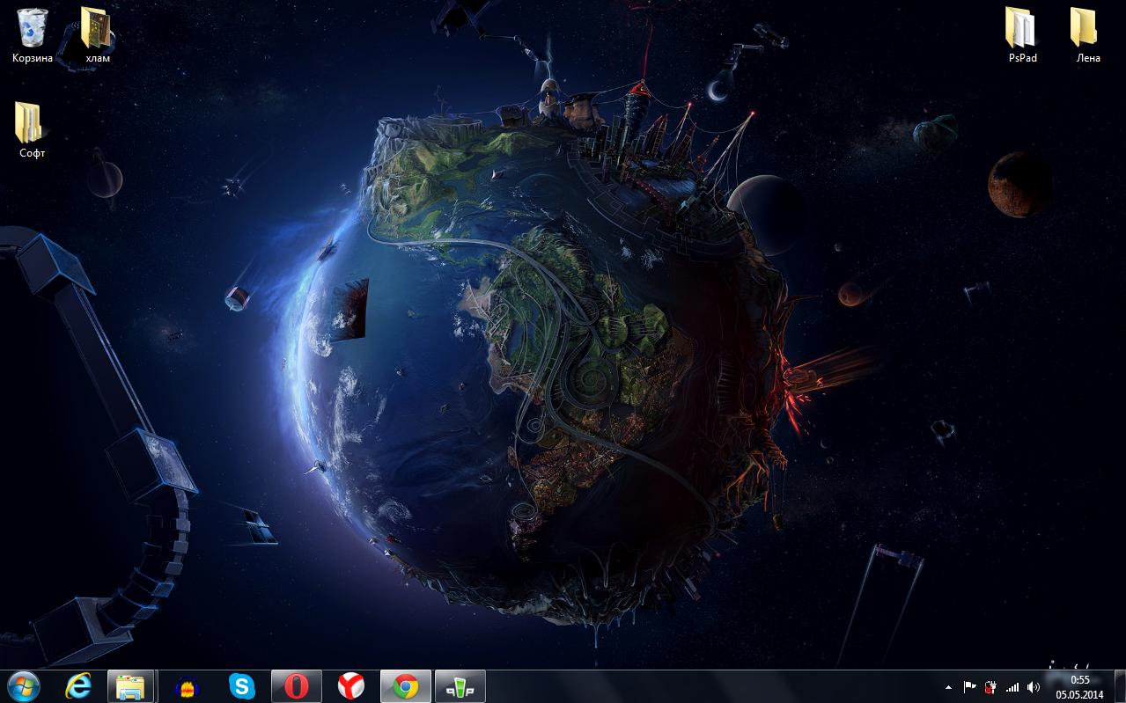Select the PsPad folder icon
The height and width of the screenshot is (703, 1126).
pos(1022,35)
